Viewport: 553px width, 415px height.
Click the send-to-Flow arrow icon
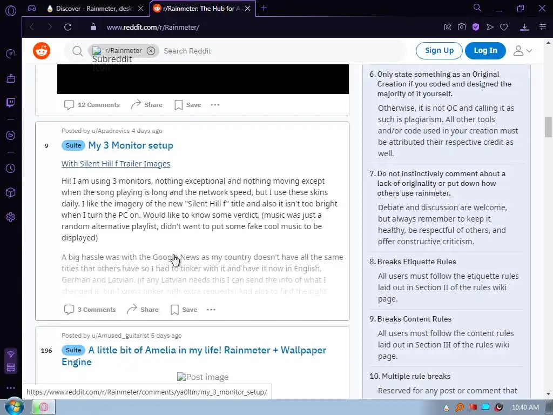(490, 27)
